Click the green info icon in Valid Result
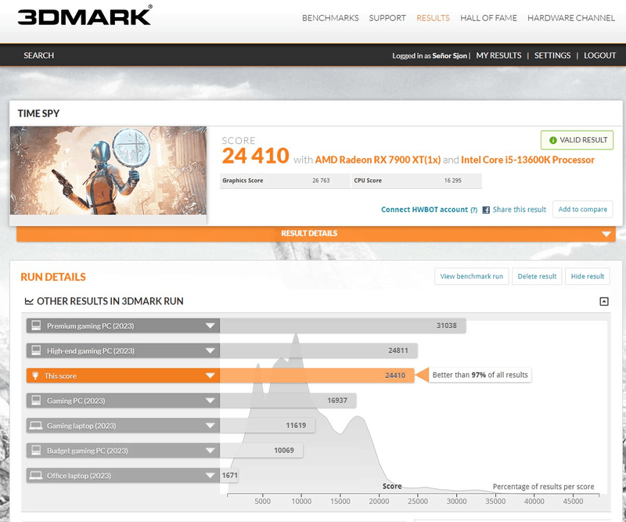626x522 pixels. [553, 140]
